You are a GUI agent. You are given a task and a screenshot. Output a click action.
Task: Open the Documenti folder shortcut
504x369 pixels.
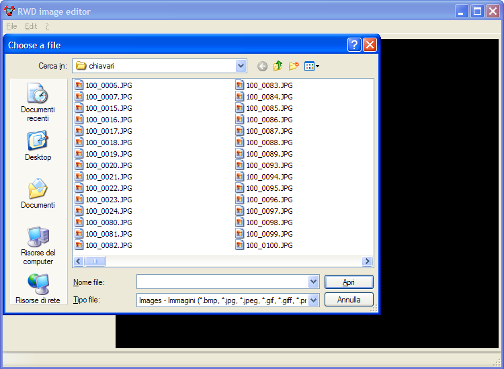[38, 193]
